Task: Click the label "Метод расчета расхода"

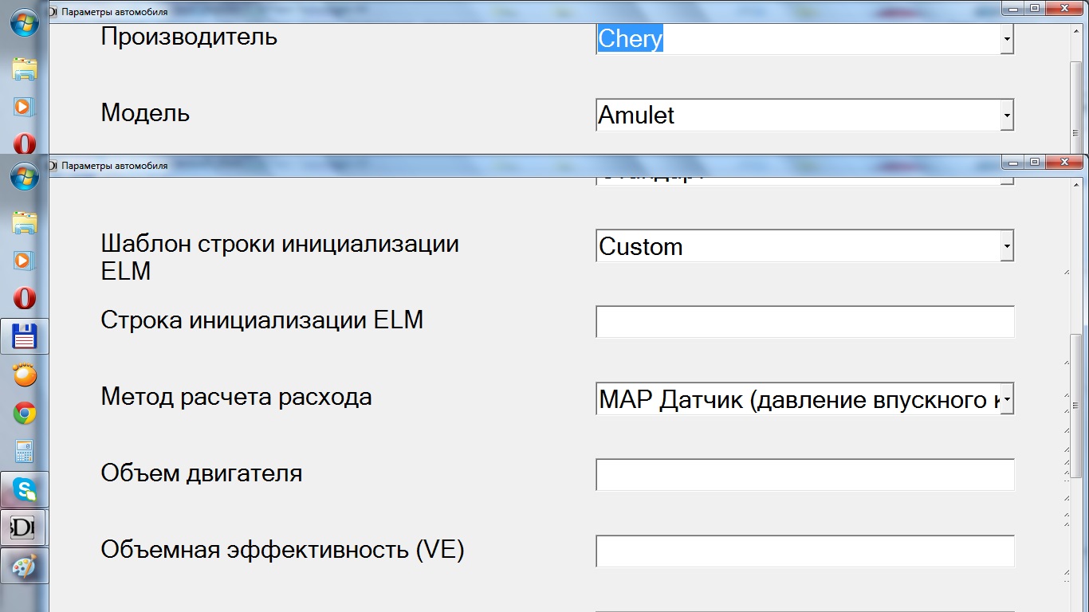Action: coord(236,397)
